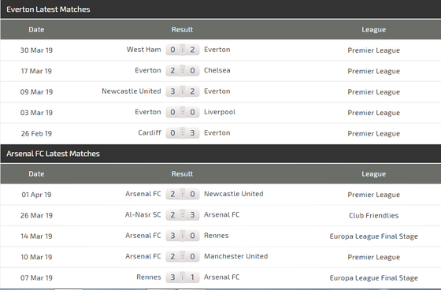
Task: Click Newcastle United in Everton matches
Action: coord(132,91)
